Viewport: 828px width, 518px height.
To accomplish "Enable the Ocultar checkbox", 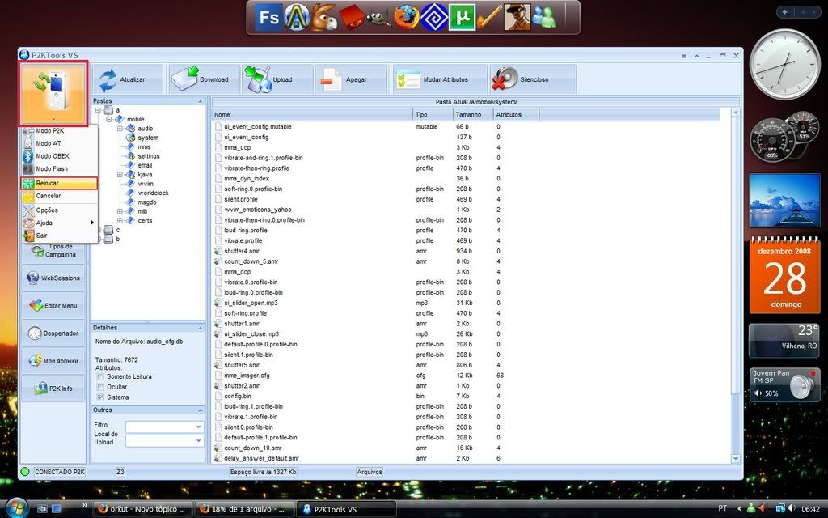I will point(100,387).
